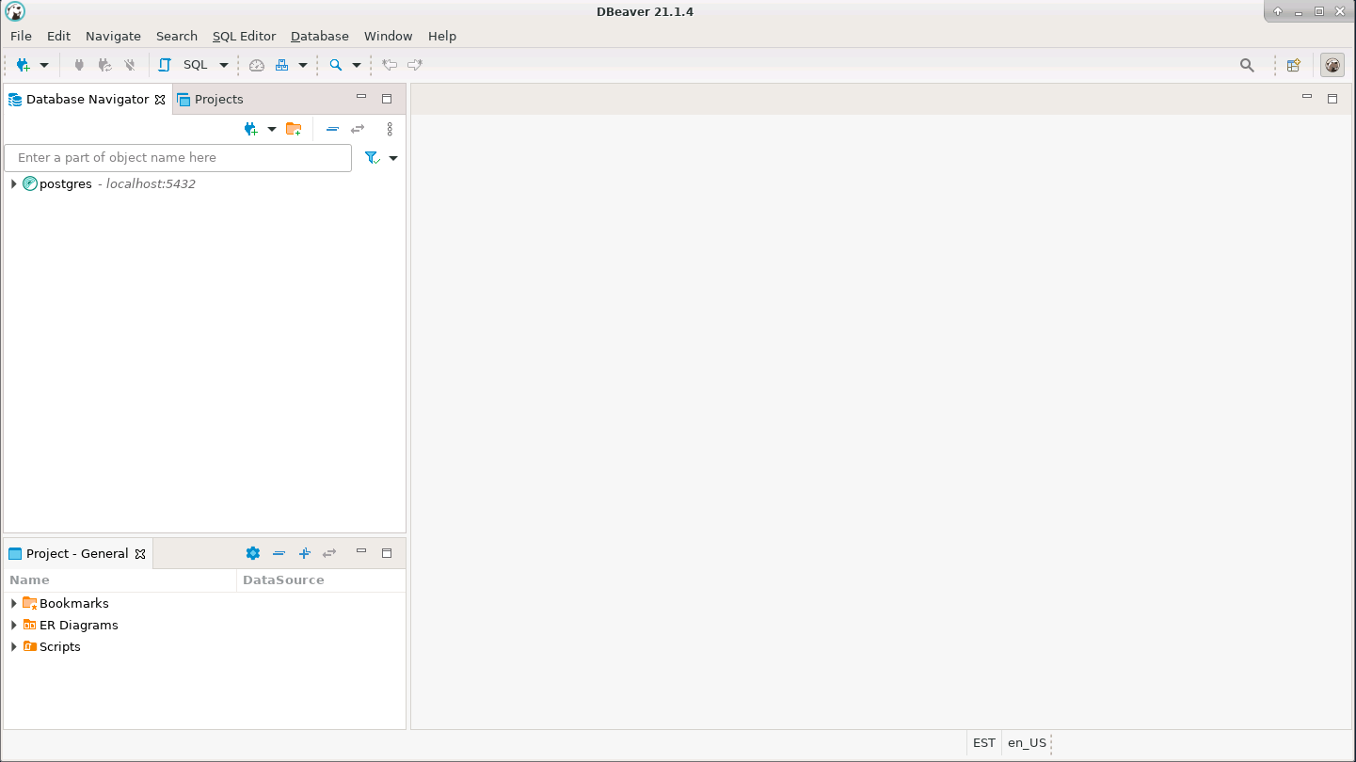Screen dimensions: 1356x762
Task: Expand the postgres connection tree node
Action: [13, 184]
